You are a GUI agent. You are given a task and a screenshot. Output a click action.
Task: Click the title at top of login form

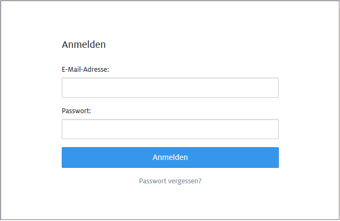(x=84, y=45)
